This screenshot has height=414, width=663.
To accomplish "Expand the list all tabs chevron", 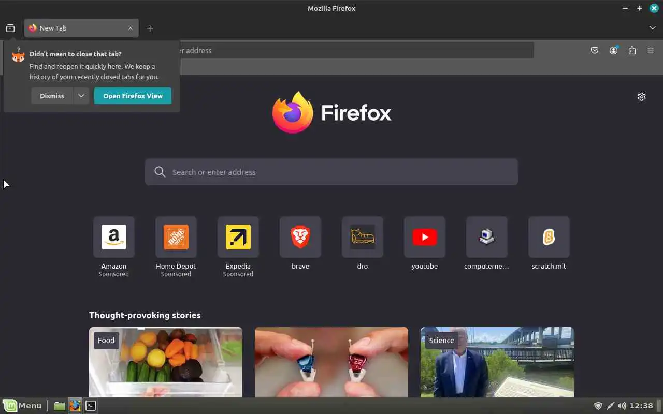I will tap(652, 28).
